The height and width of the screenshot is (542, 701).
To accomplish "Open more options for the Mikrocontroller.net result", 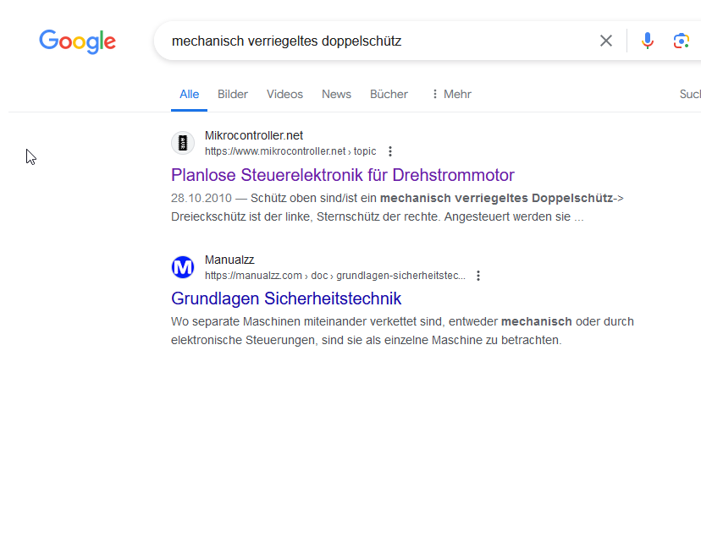I will pos(390,151).
